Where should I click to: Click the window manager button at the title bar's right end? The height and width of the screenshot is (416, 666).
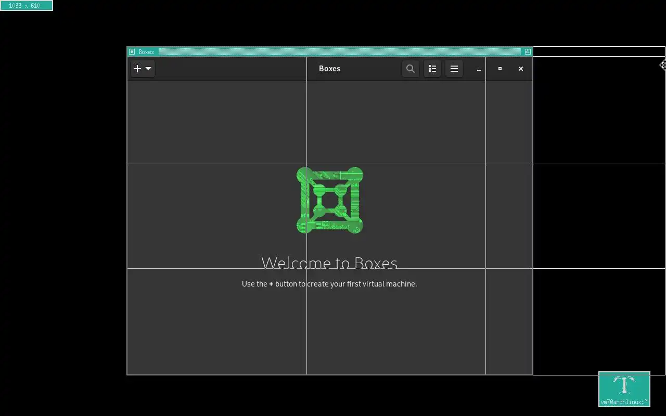click(528, 51)
